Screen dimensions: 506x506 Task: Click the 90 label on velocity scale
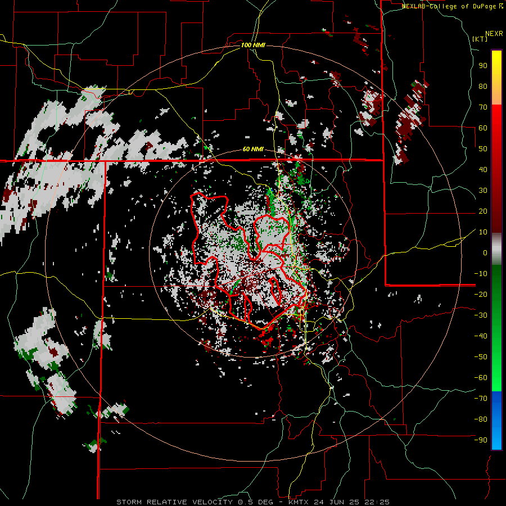[483, 66]
